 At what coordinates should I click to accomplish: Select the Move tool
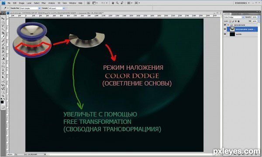[3, 18]
